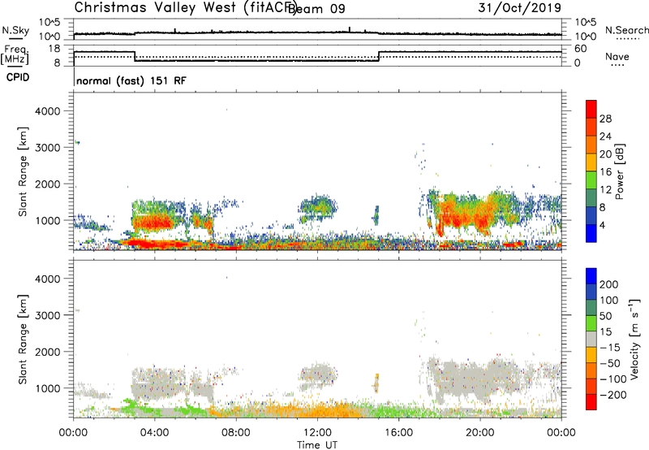
Task: Click the red bottom of velocity colorbar
Action: [591, 402]
